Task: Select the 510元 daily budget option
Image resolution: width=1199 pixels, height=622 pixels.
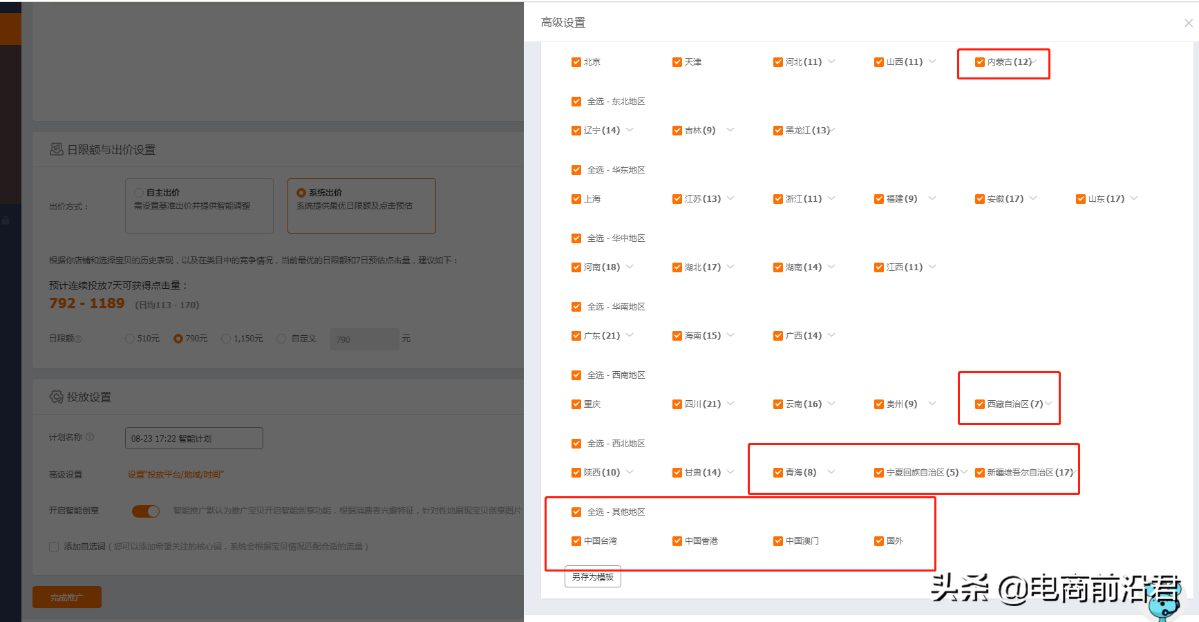Action: click(130, 339)
